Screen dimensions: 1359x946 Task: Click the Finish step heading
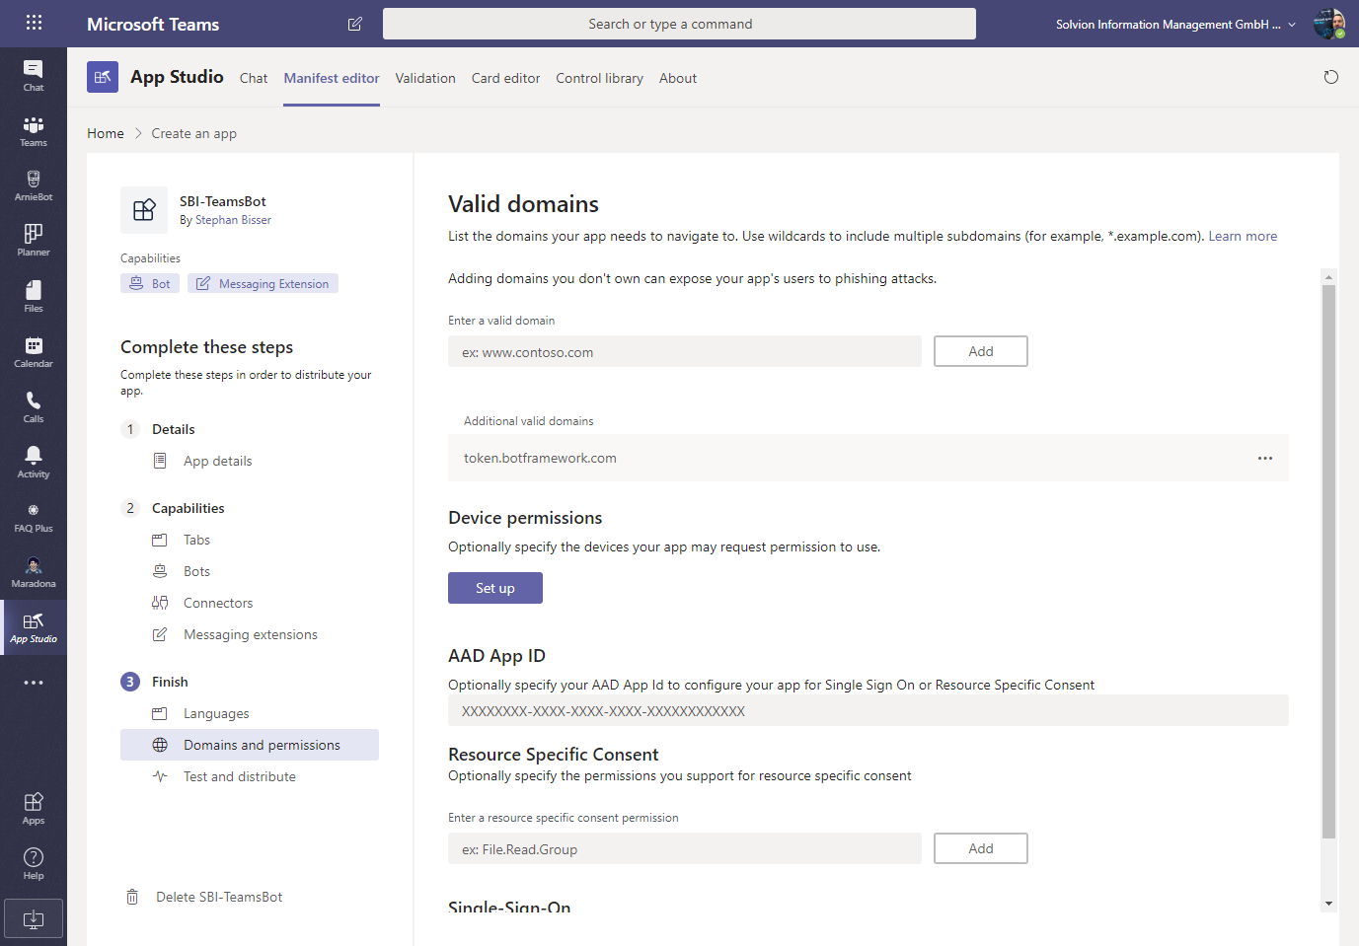coord(170,682)
